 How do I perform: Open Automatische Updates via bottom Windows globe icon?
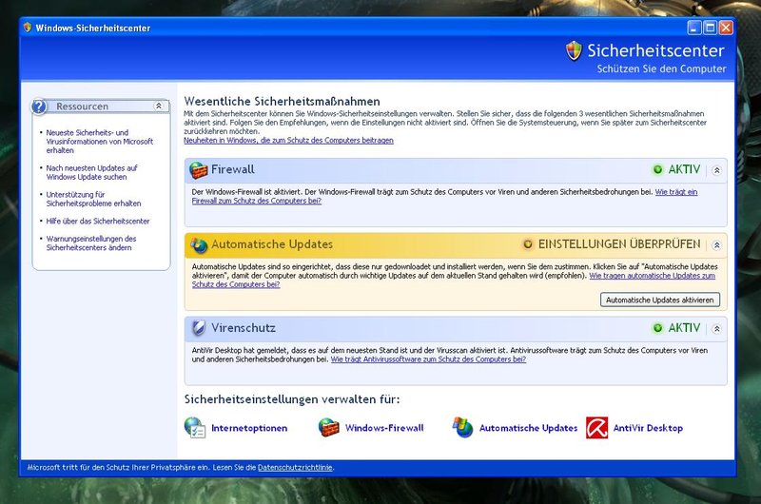[x=462, y=427]
